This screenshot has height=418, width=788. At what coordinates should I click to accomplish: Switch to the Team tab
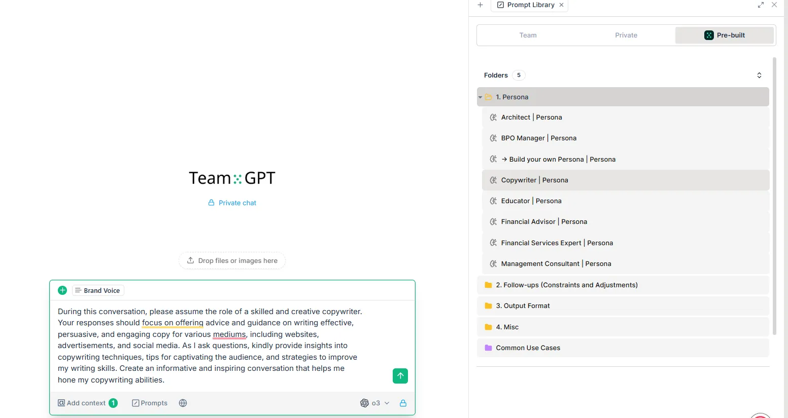click(528, 35)
